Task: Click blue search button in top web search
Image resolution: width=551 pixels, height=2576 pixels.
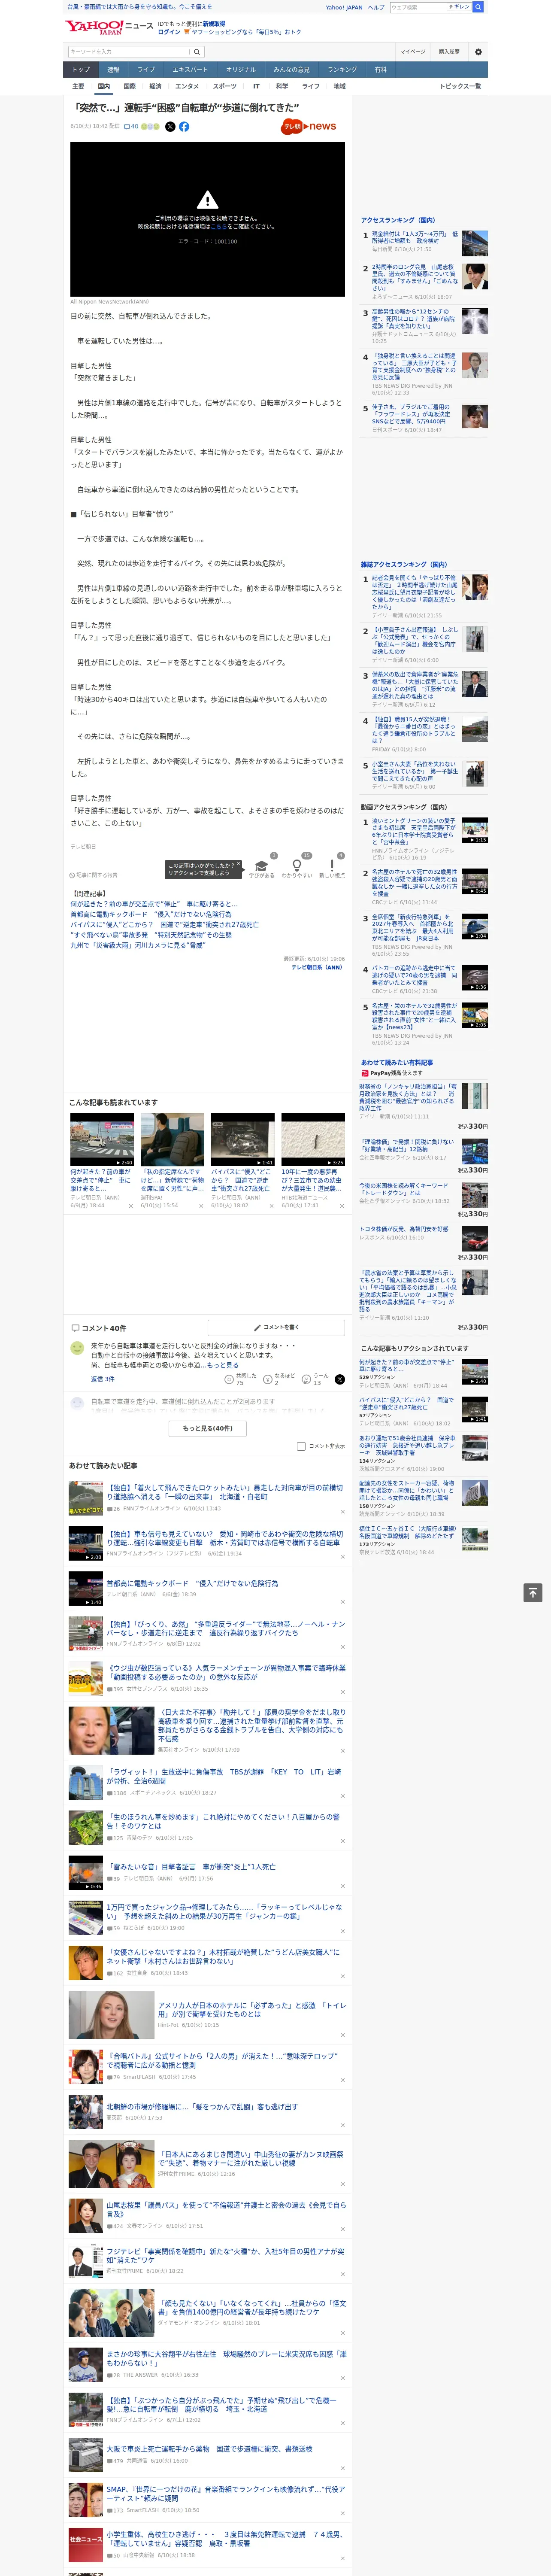Action: [x=478, y=7]
